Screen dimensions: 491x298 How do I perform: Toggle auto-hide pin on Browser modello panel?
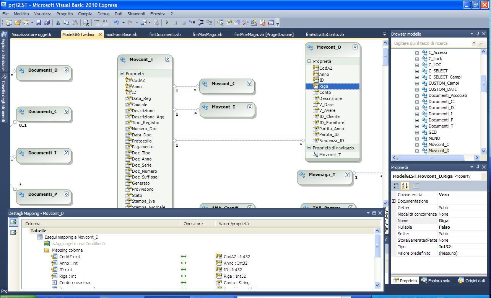[478, 34]
